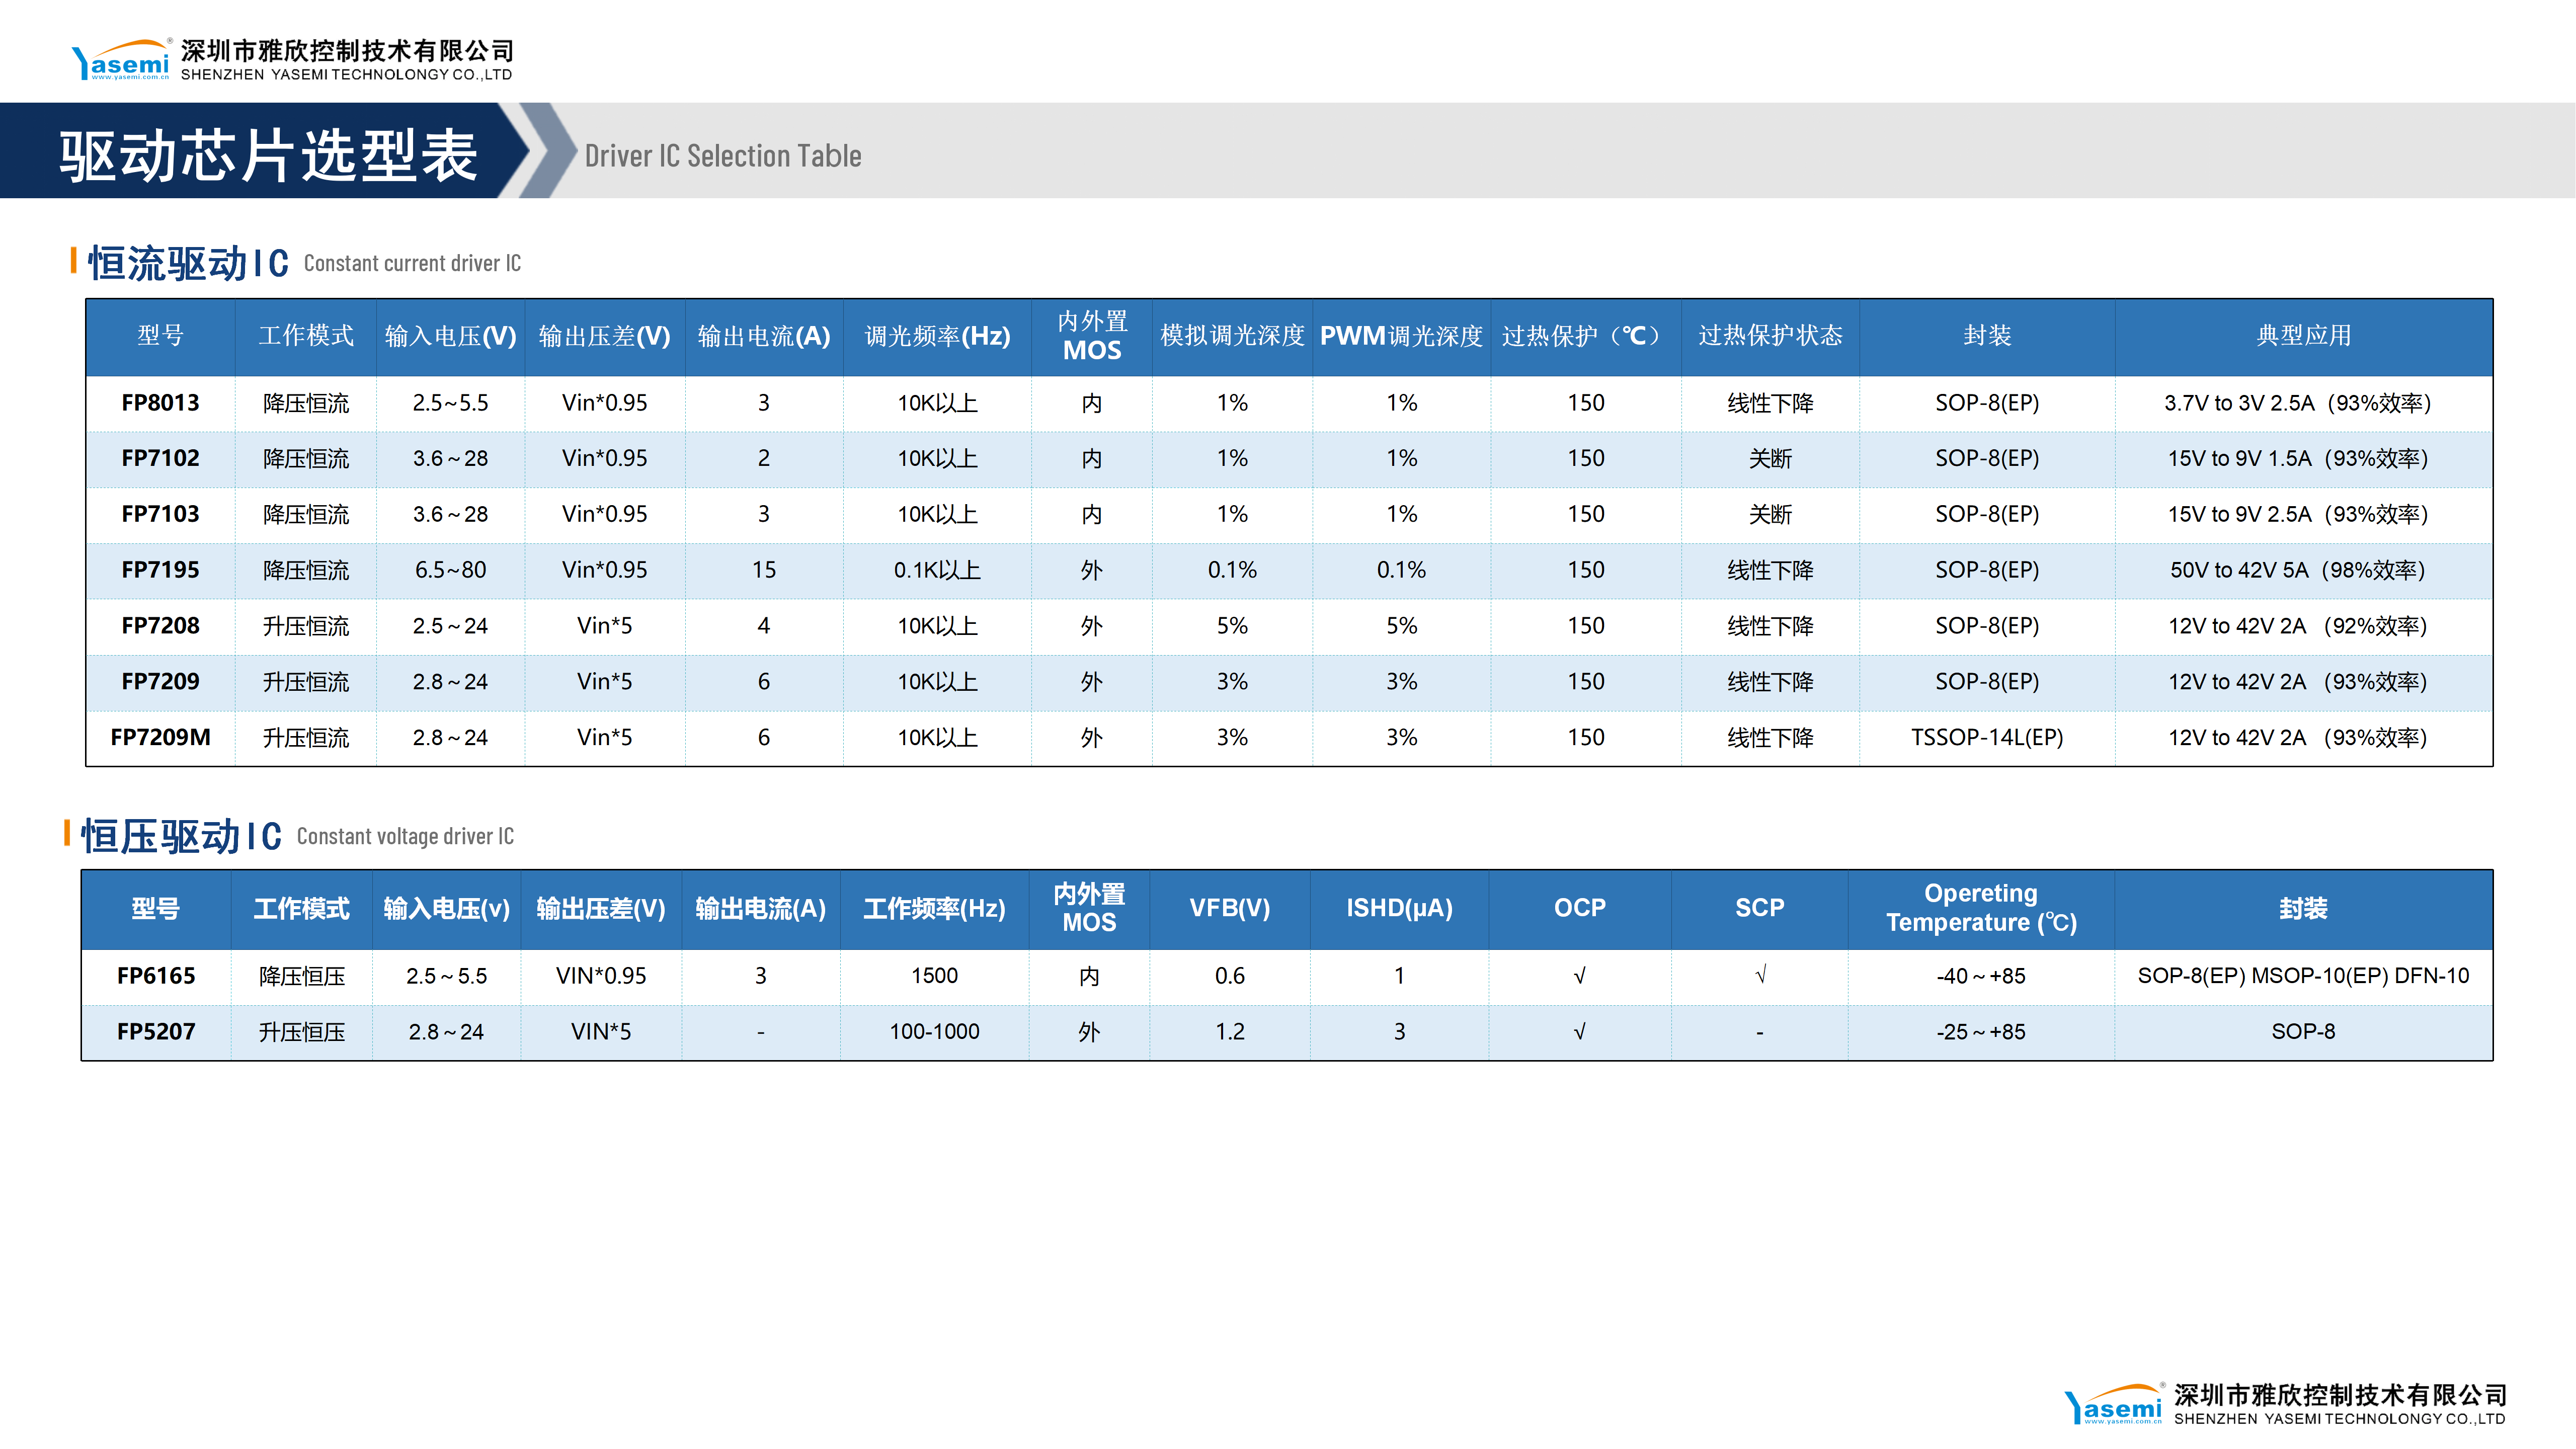Click the 0.1K以上 dimming frequency cell

click(937, 570)
